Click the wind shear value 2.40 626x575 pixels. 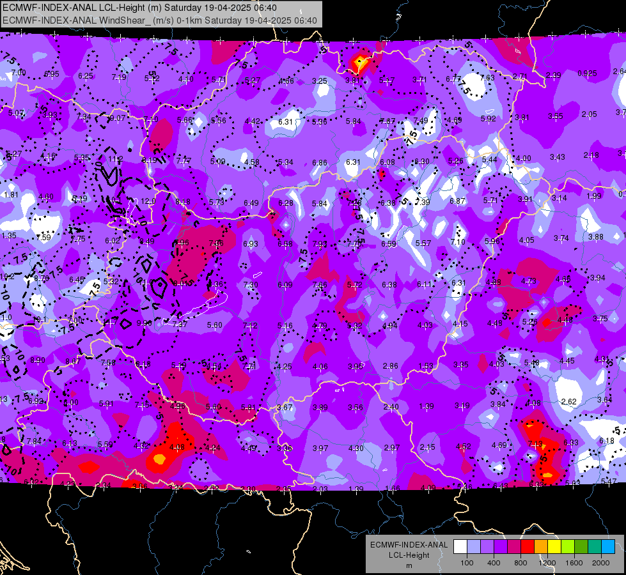click(391, 406)
